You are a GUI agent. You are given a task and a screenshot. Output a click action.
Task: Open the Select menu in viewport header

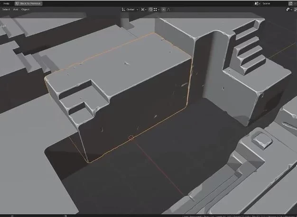click(x=6, y=9)
